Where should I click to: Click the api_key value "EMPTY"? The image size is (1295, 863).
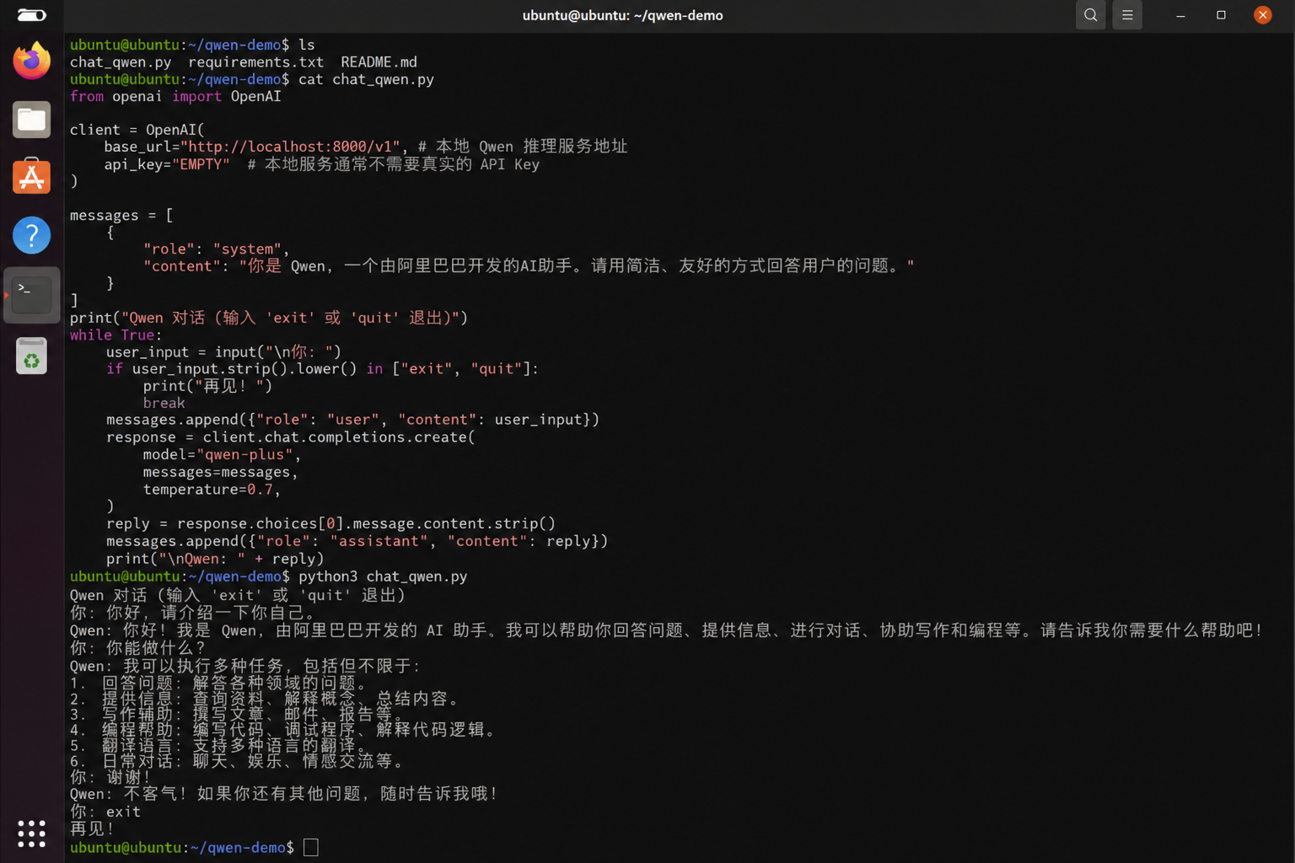click(202, 164)
